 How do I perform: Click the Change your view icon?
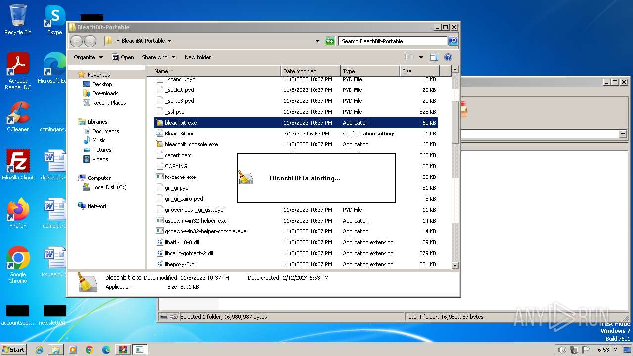(409, 57)
